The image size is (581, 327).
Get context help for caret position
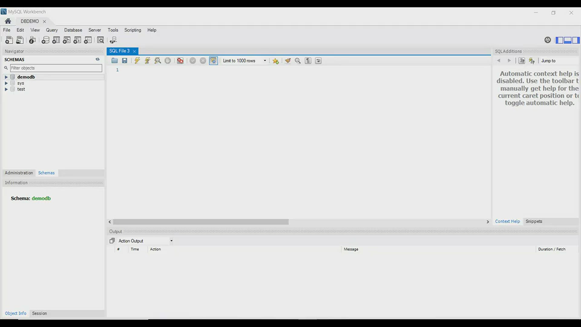coord(532,61)
